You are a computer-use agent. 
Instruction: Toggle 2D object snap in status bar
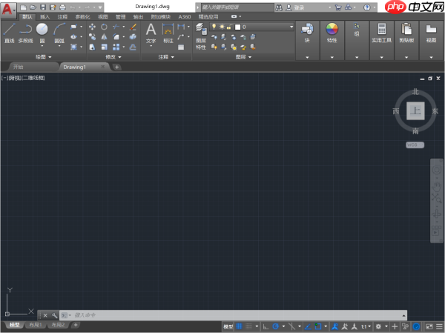click(318, 326)
